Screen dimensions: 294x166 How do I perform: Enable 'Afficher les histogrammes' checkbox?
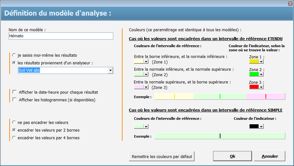[x=14, y=100]
